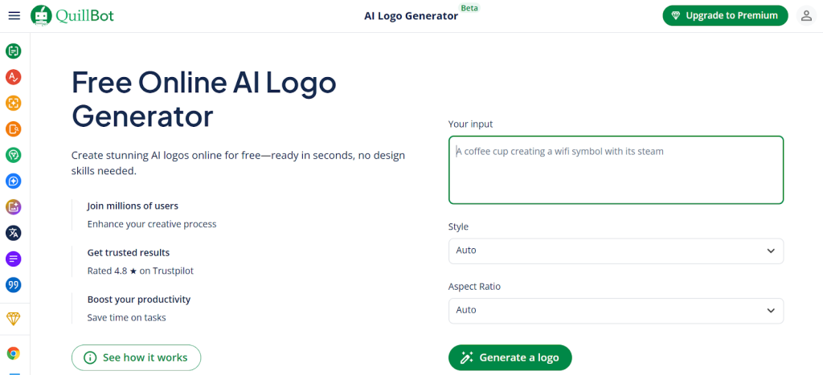This screenshot has width=823, height=375.
Task: Click the yellow diamond Premium sidebar icon
Action: pyautogui.click(x=14, y=319)
